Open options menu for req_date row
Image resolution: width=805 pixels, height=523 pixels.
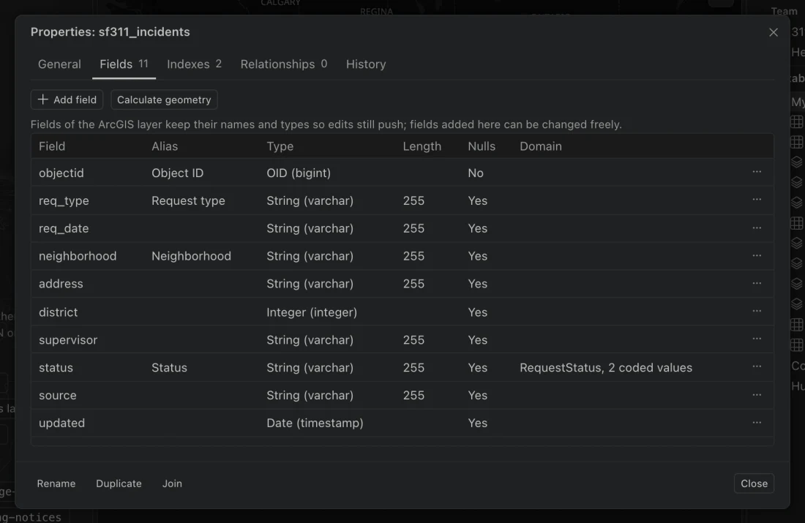click(757, 228)
